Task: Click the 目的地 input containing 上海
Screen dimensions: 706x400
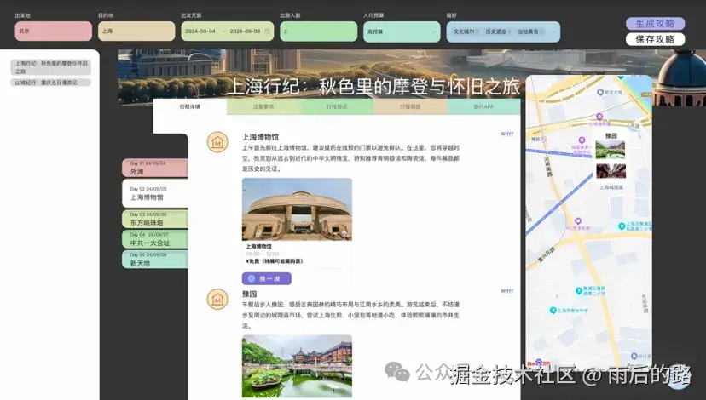Action: click(x=136, y=31)
